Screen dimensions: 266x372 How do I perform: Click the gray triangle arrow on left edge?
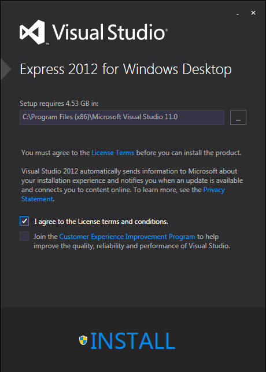[6, 69]
